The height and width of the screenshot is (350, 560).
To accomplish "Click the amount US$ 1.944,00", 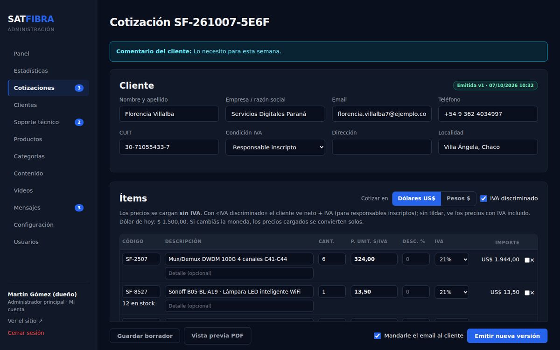I will pyautogui.click(x=500, y=260).
